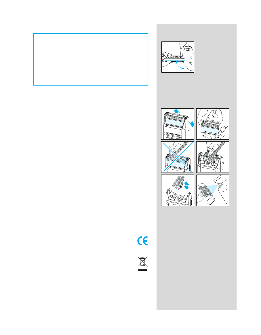Click the face's eye in the shaving illustration
The height and width of the screenshot is (335, 261).
tap(188, 49)
